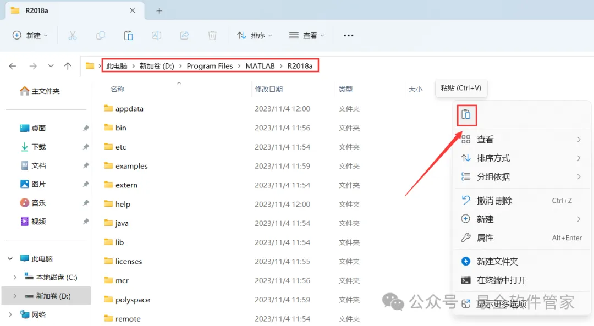Open 下载 in the sidebar

tap(33, 147)
